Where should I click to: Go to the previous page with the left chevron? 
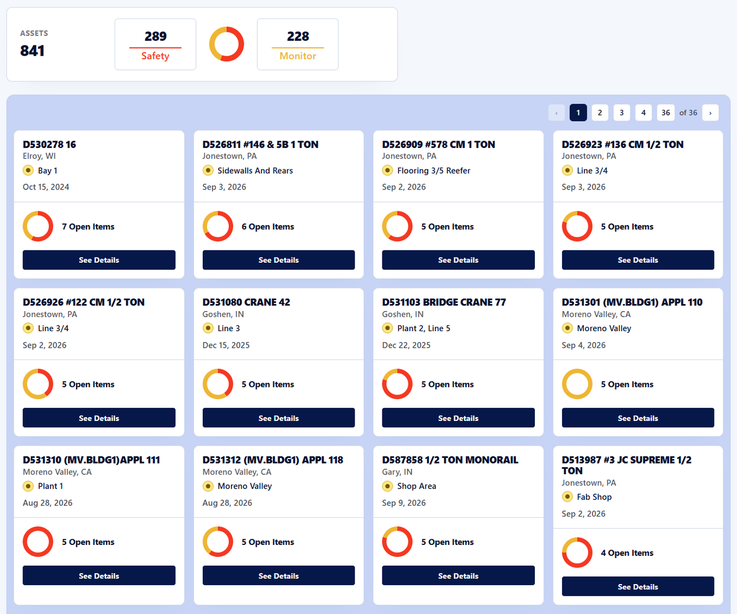pos(557,113)
